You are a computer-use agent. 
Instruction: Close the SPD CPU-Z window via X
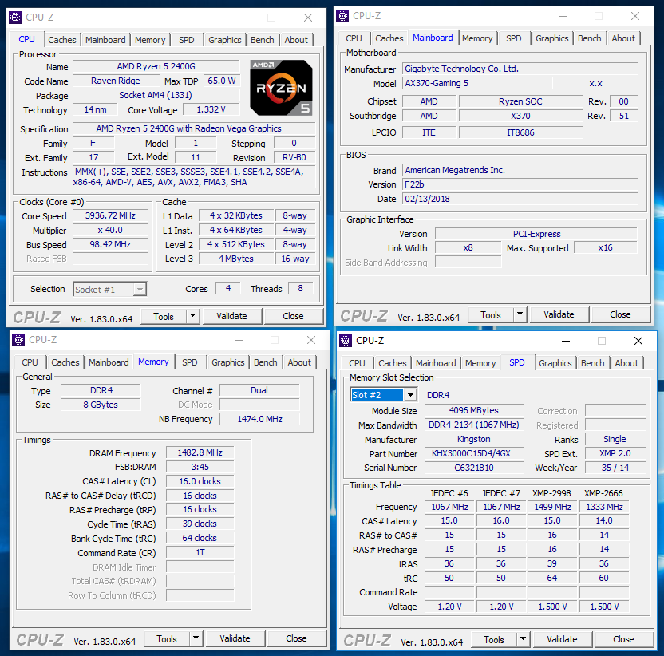pos(638,341)
